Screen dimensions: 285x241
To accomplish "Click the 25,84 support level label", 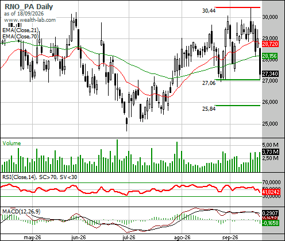I will 209,109.
